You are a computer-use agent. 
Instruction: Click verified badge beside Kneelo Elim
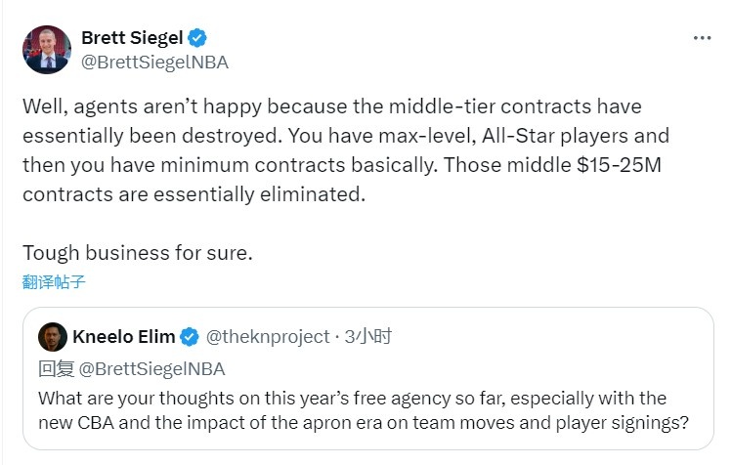[x=190, y=337]
